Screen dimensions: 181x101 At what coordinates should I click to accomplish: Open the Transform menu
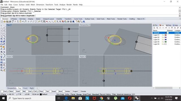(x=49, y=4)
